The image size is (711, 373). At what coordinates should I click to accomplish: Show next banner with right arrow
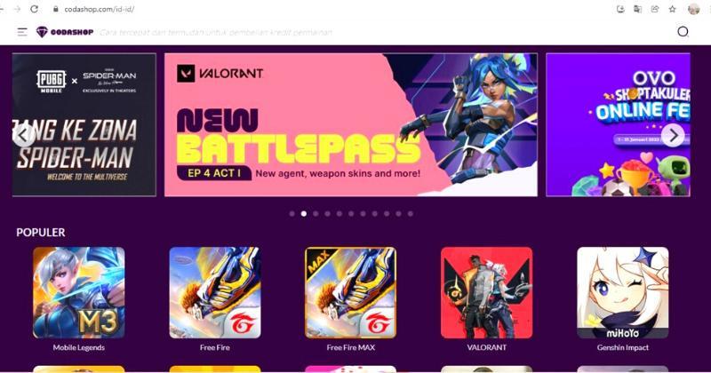[x=673, y=135]
